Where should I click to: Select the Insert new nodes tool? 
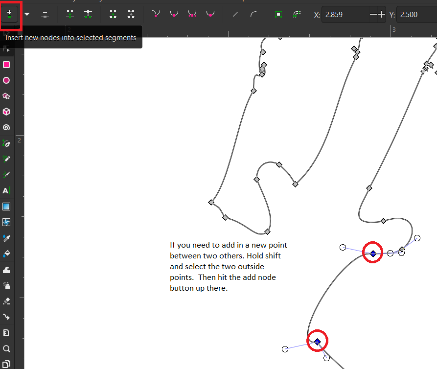click(x=10, y=14)
